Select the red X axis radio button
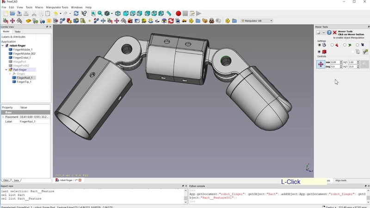 332,45
